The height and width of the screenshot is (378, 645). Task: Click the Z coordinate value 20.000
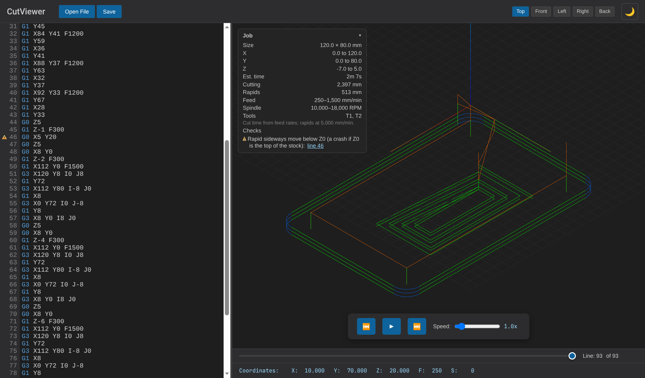pos(399,371)
